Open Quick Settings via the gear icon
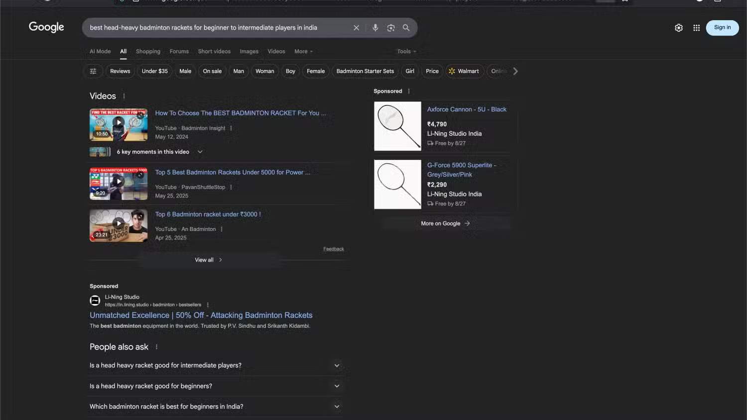This screenshot has height=420, width=747. [x=679, y=28]
